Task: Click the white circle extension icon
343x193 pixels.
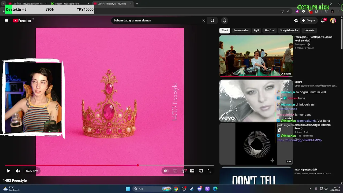Action: pyautogui.click(x=303, y=11)
